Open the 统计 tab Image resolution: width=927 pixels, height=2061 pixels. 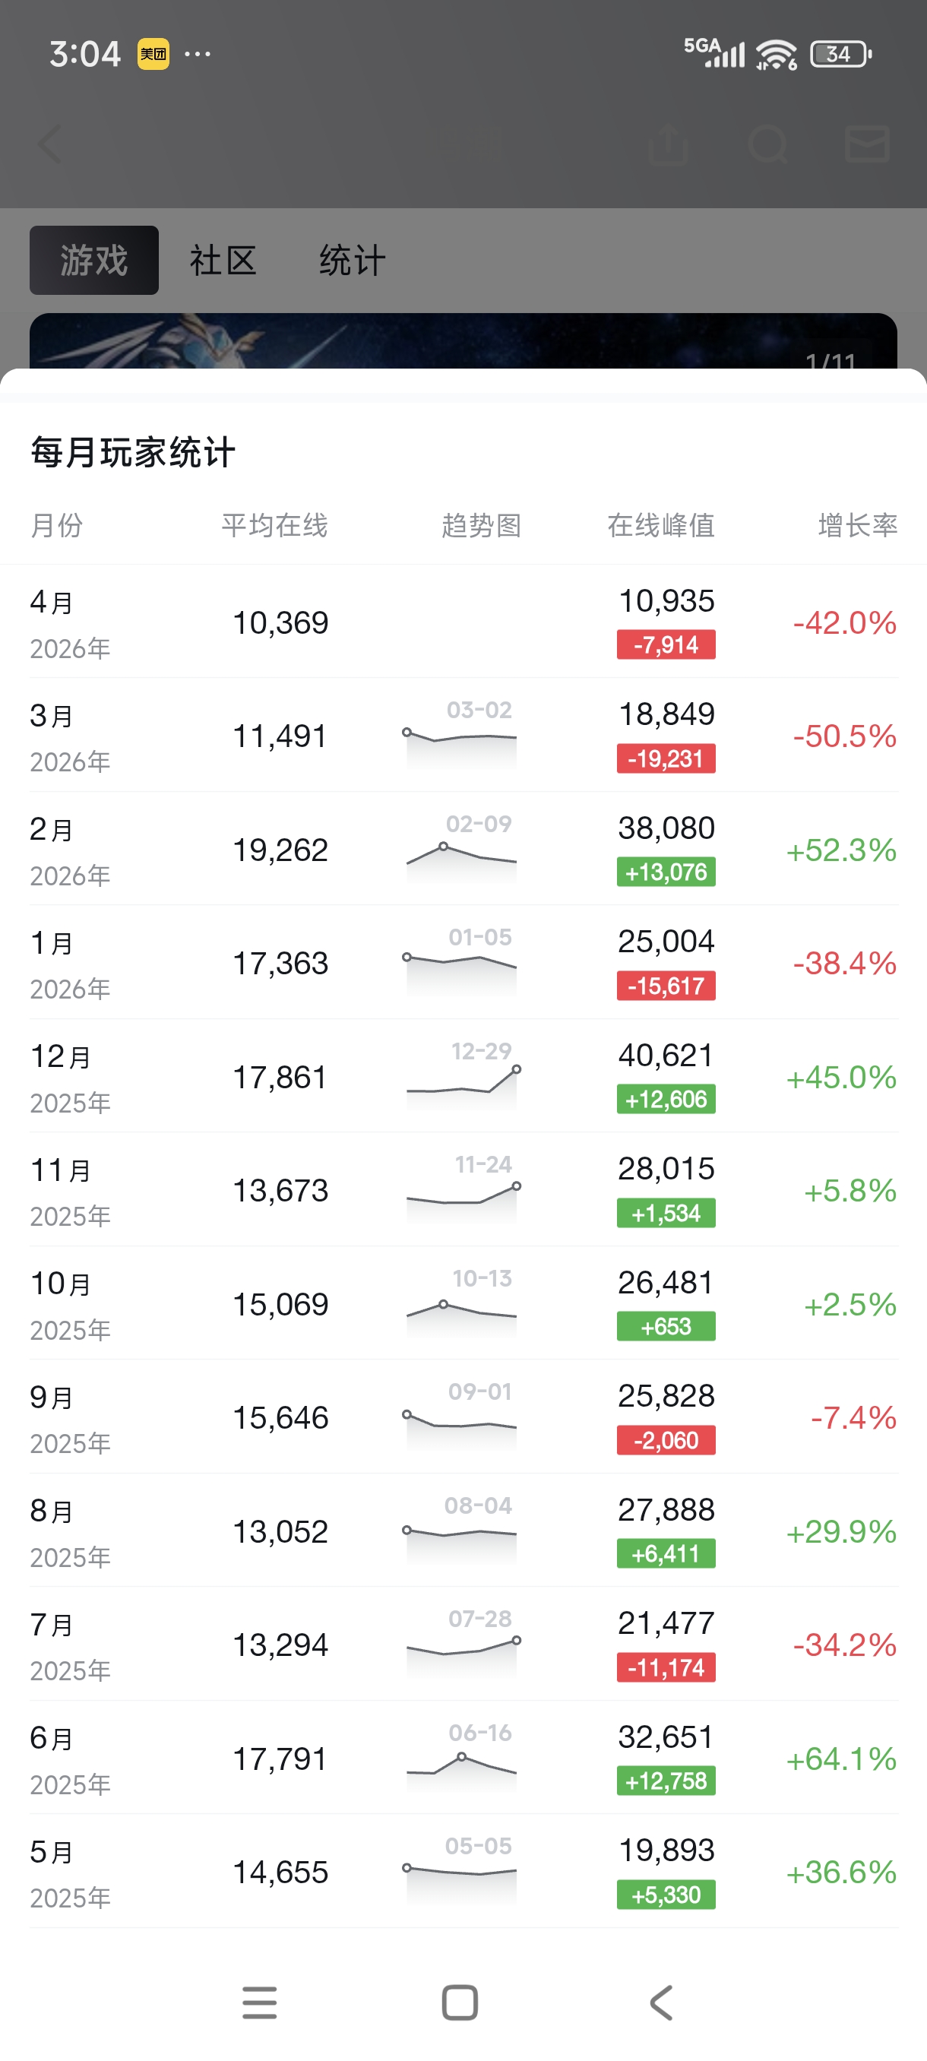click(352, 261)
